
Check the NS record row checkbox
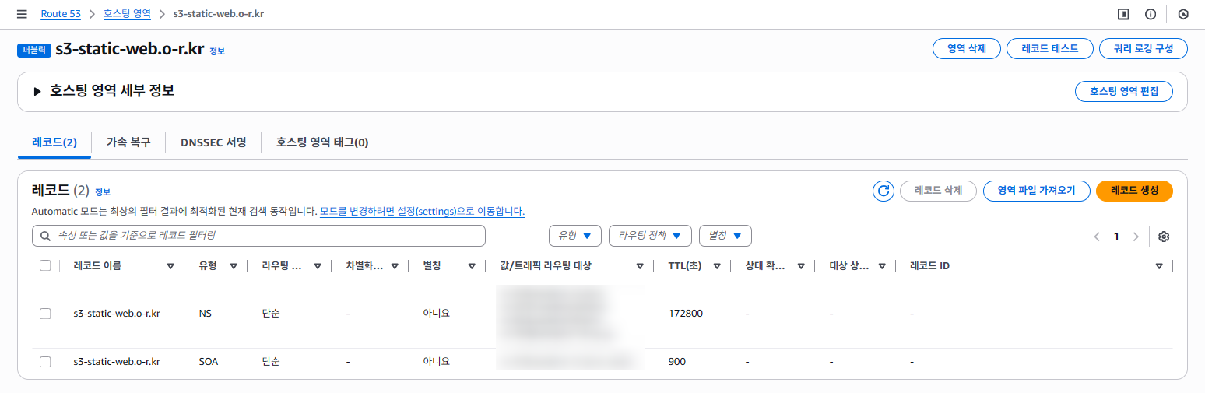pyautogui.click(x=45, y=314)
